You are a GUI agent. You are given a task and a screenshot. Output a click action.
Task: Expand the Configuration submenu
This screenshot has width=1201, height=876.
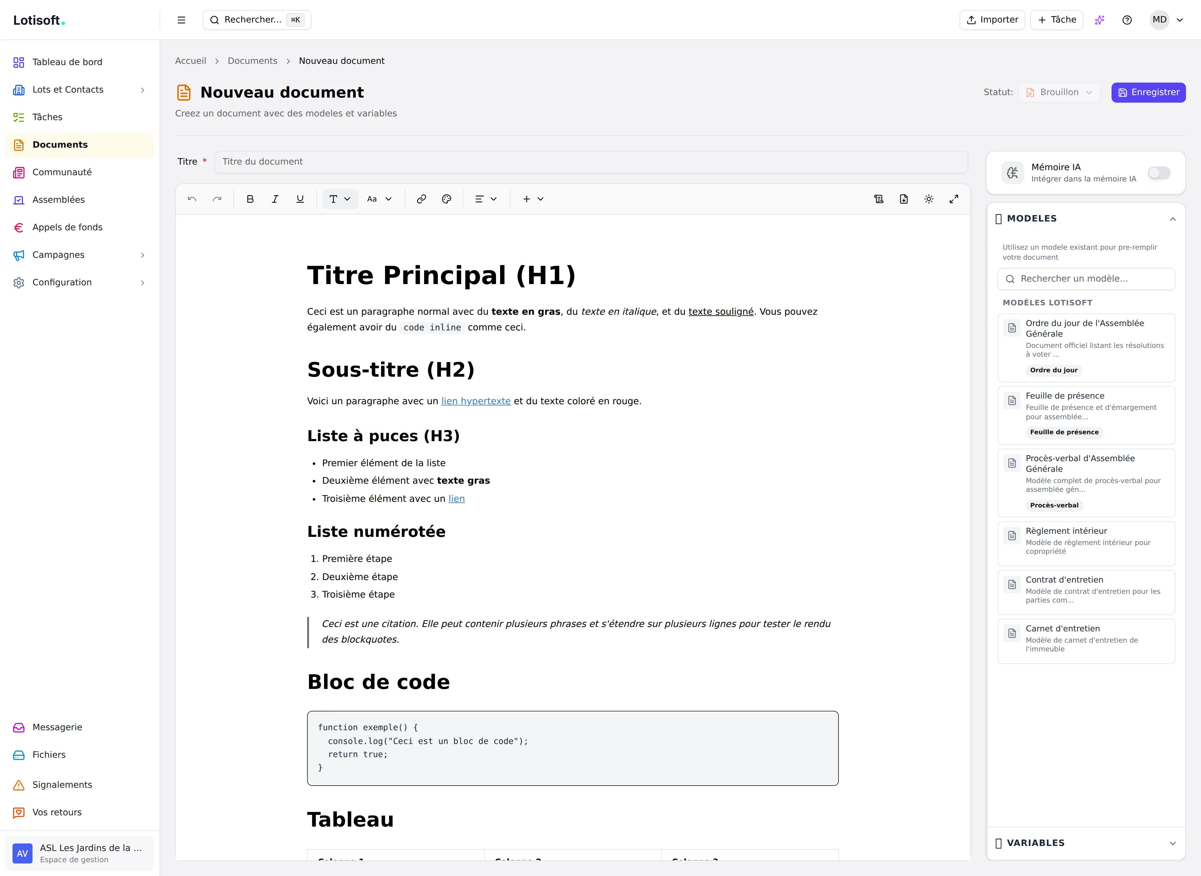pos(142,283)
